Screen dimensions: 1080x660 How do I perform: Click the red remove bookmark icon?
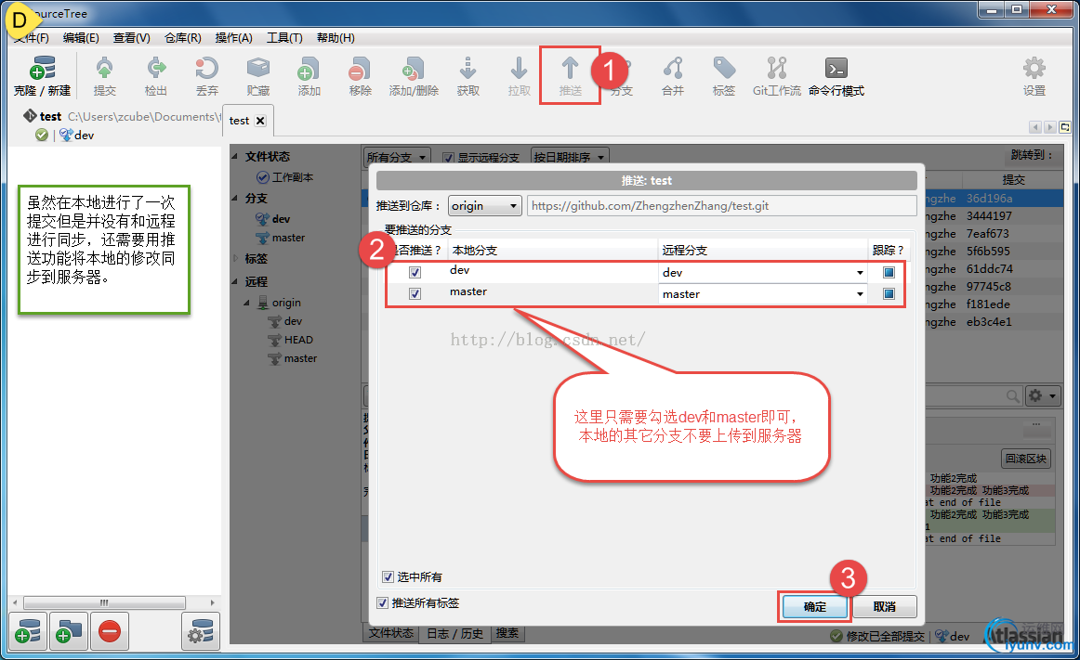110,631
